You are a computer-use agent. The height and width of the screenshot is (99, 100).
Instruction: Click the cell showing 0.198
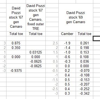click(84, 48)
